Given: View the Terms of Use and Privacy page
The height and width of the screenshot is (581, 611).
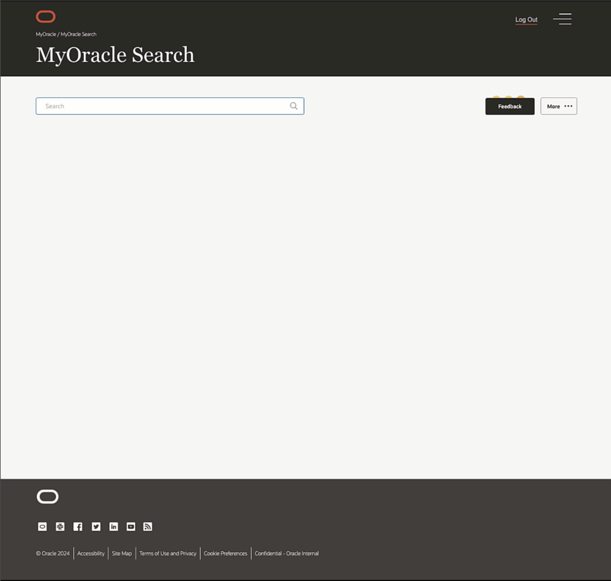Looking at the screenshot, I should point(168,553).
